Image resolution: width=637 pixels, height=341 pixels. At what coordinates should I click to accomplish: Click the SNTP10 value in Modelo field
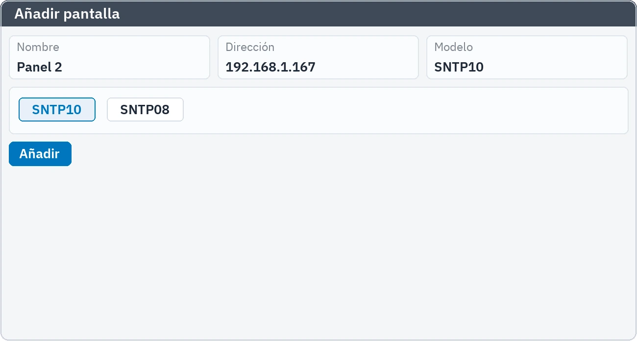459,67
